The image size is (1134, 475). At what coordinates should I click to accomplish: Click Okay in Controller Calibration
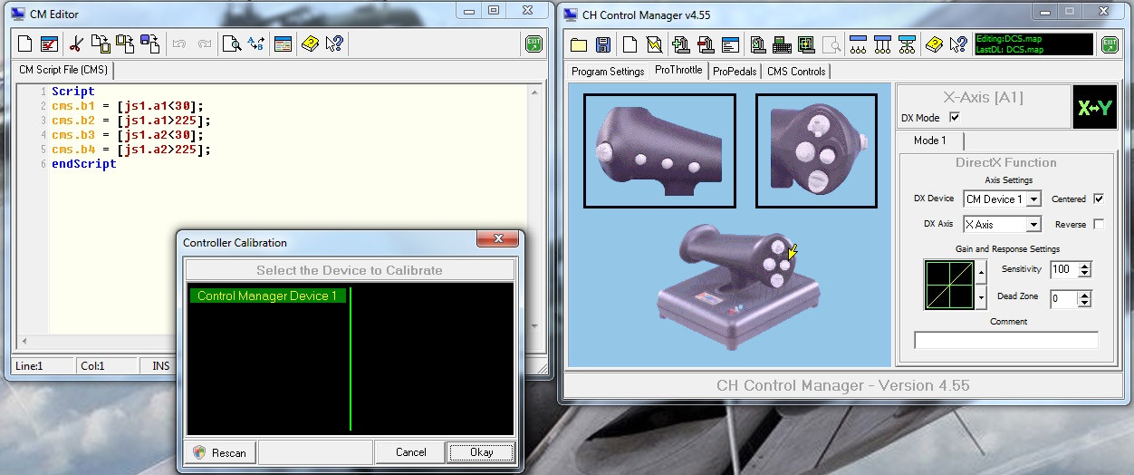coord(481,452)
